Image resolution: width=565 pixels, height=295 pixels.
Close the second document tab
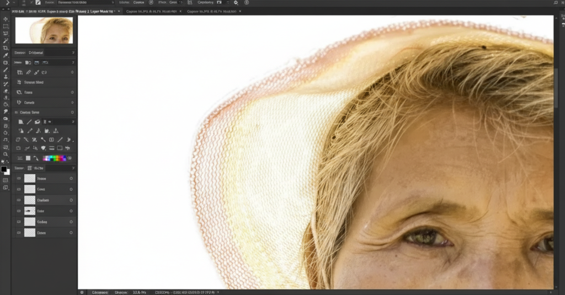180,12
